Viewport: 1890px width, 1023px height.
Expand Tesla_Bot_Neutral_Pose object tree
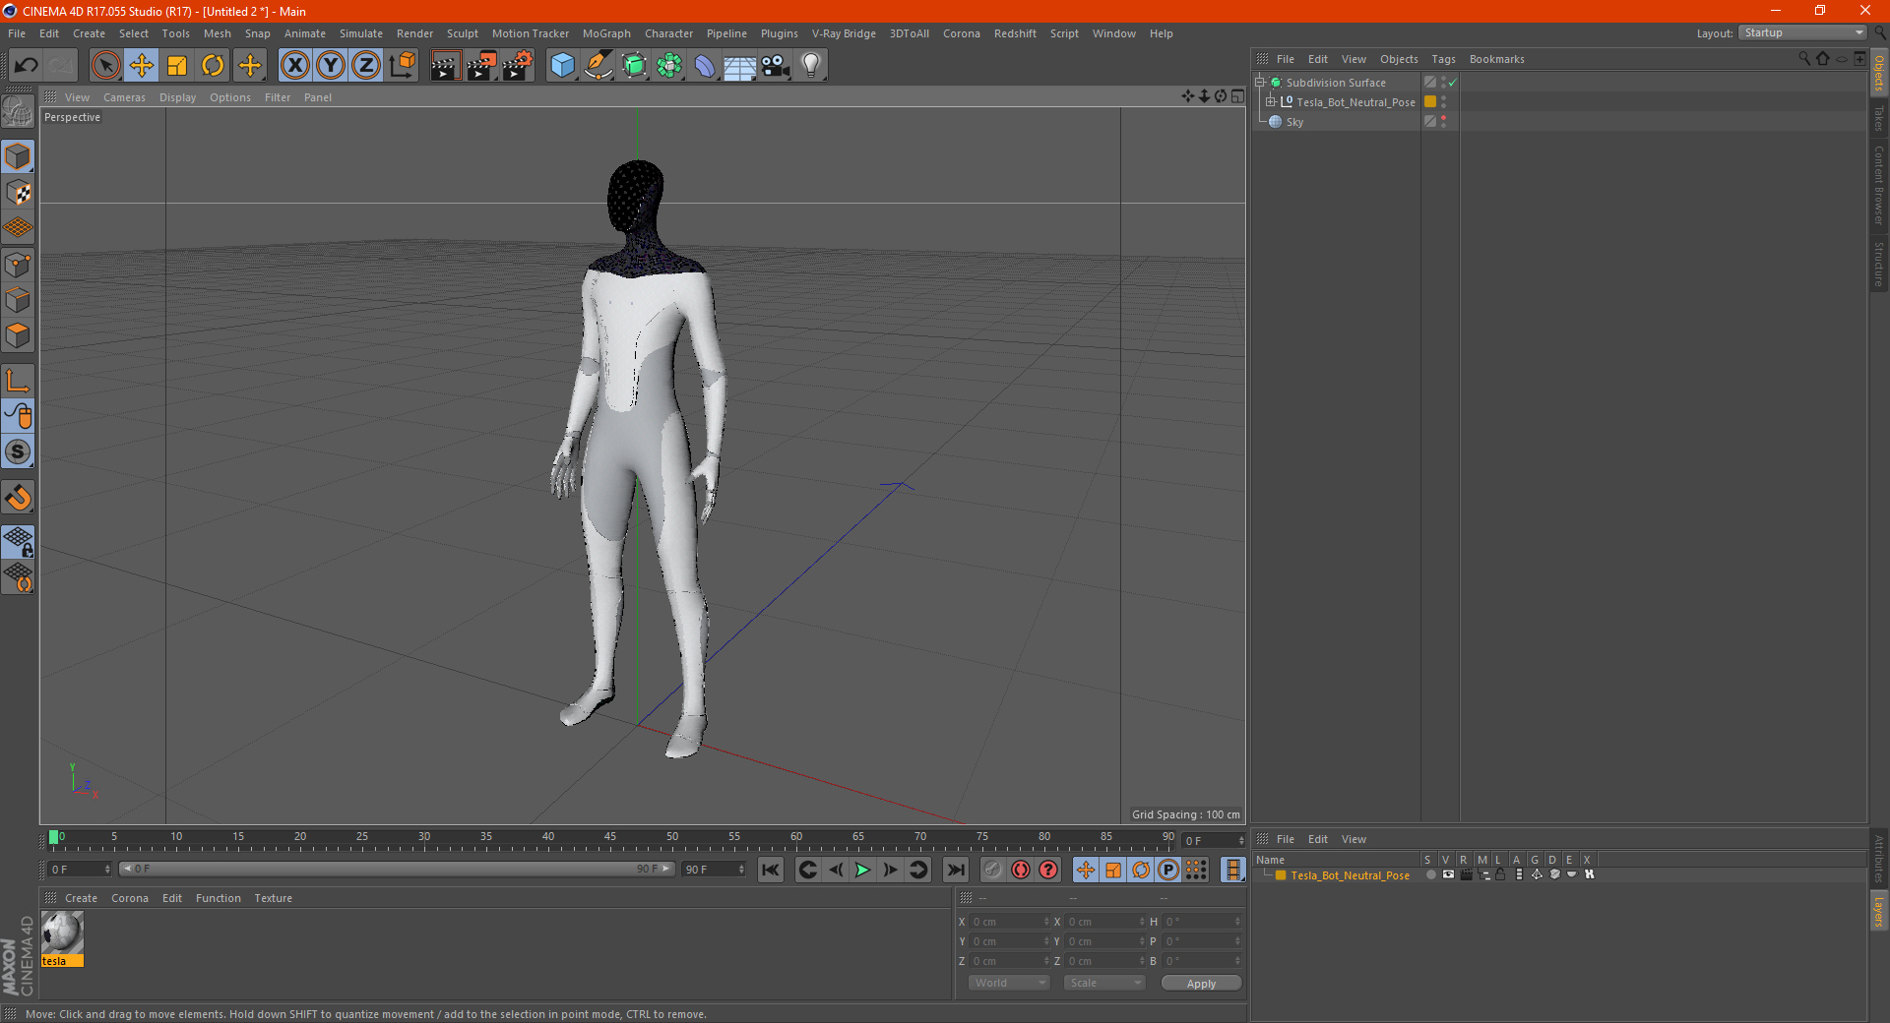(x=1271, y=102)
